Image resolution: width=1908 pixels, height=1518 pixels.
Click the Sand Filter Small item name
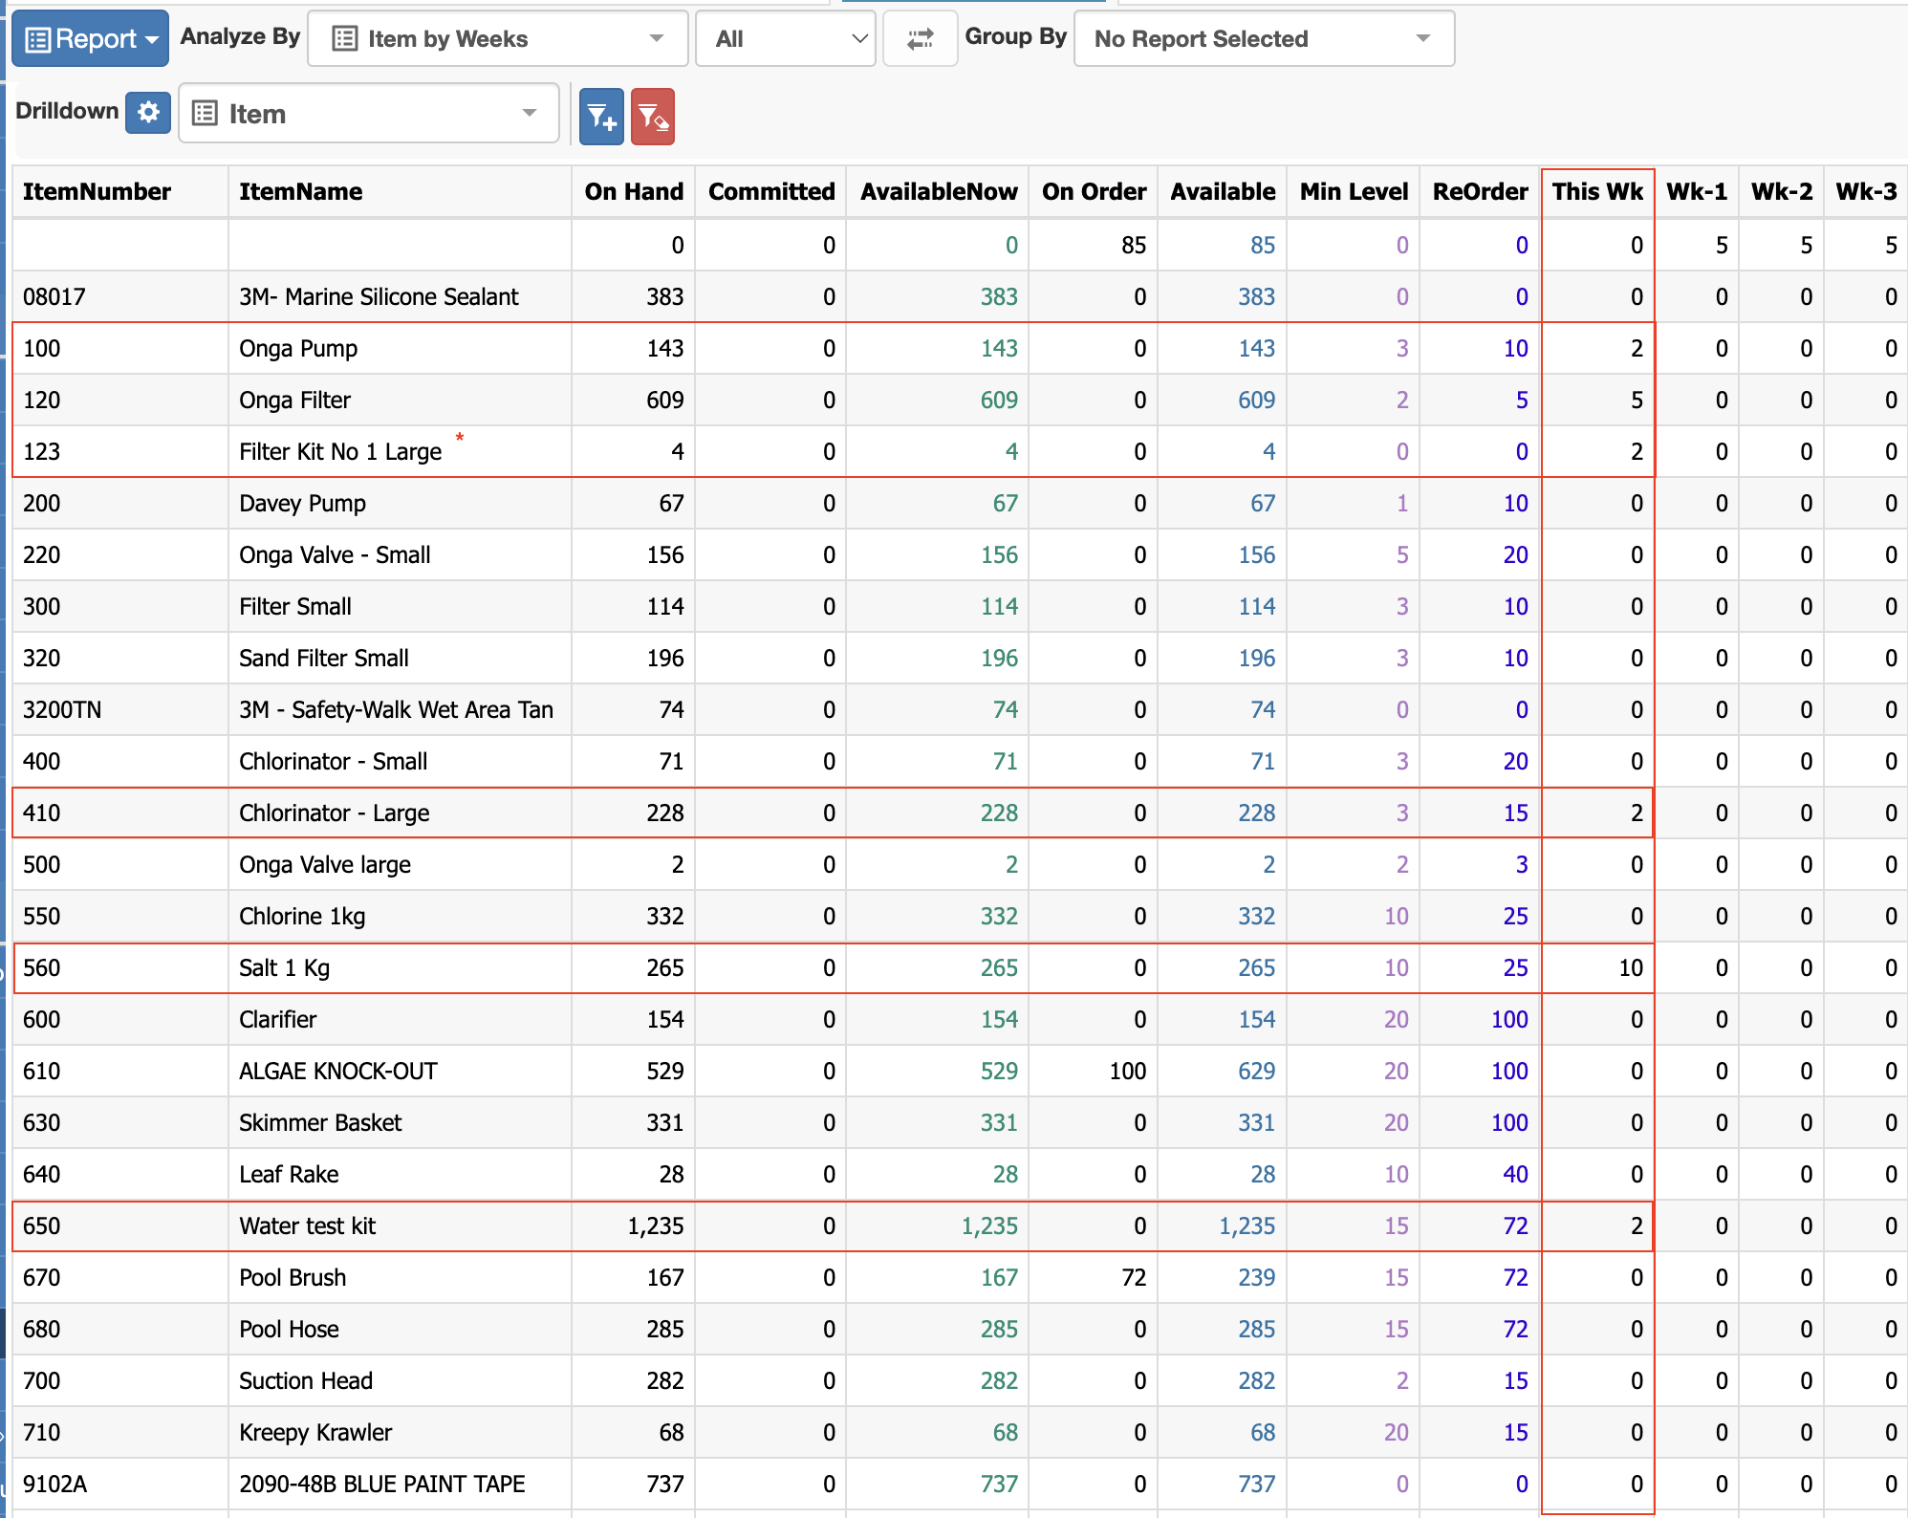tap(324, 658)
